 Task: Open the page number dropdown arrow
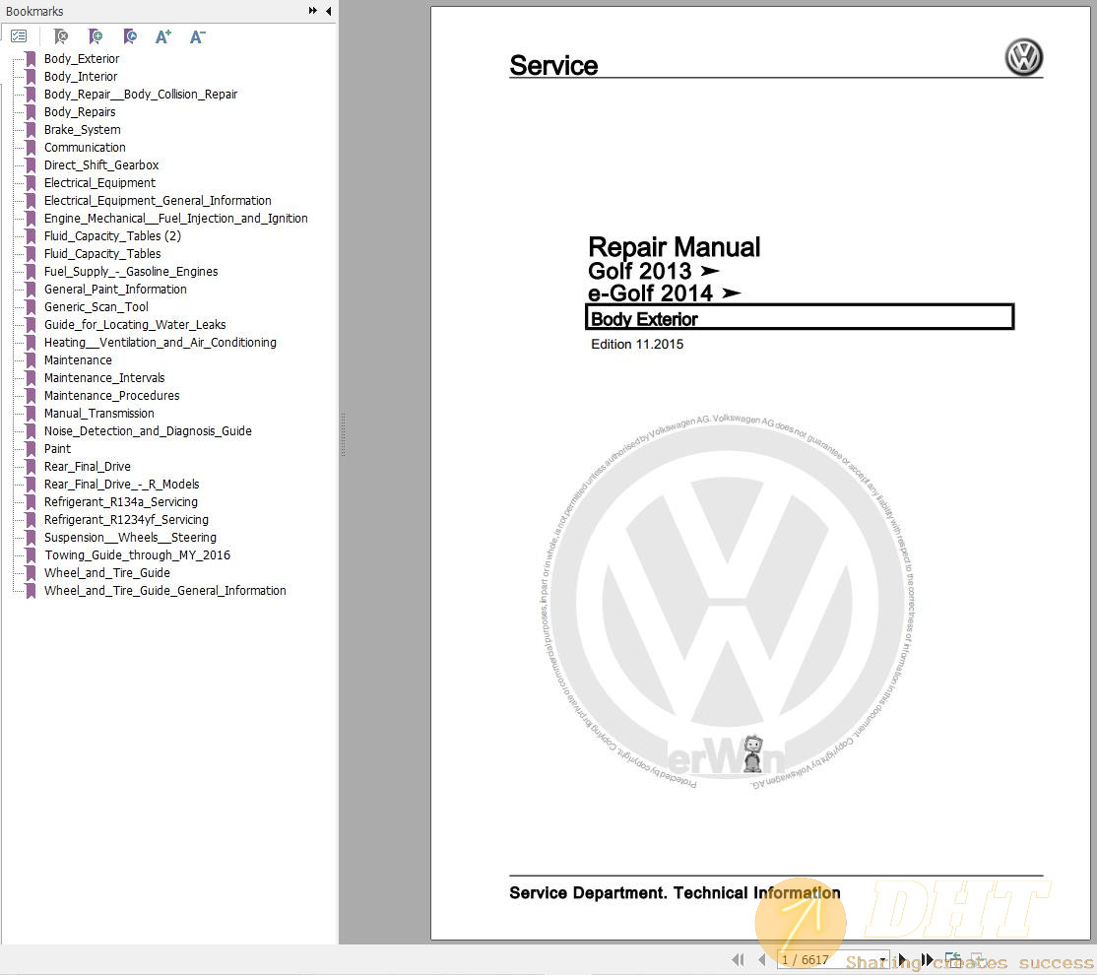pos(883,959)
